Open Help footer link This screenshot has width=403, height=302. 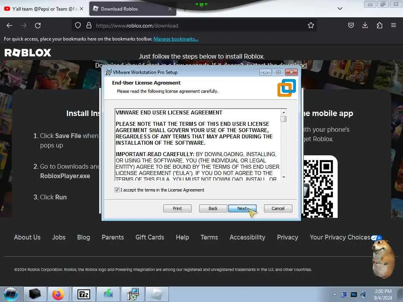tap(183, 237)
